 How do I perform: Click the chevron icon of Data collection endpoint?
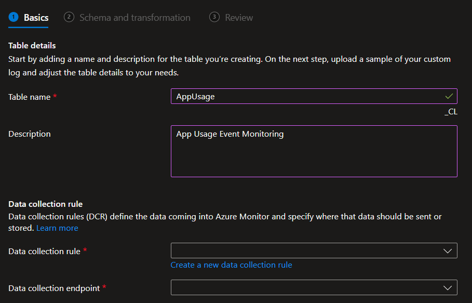click(448, 288)
